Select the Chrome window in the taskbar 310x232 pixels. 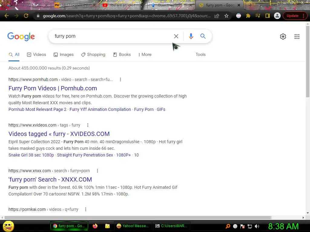[69, 226]
